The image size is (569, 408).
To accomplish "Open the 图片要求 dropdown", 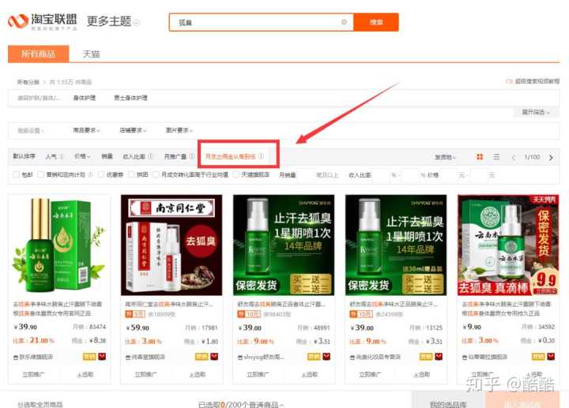I will pyautogui.click(x=179, y=130).
